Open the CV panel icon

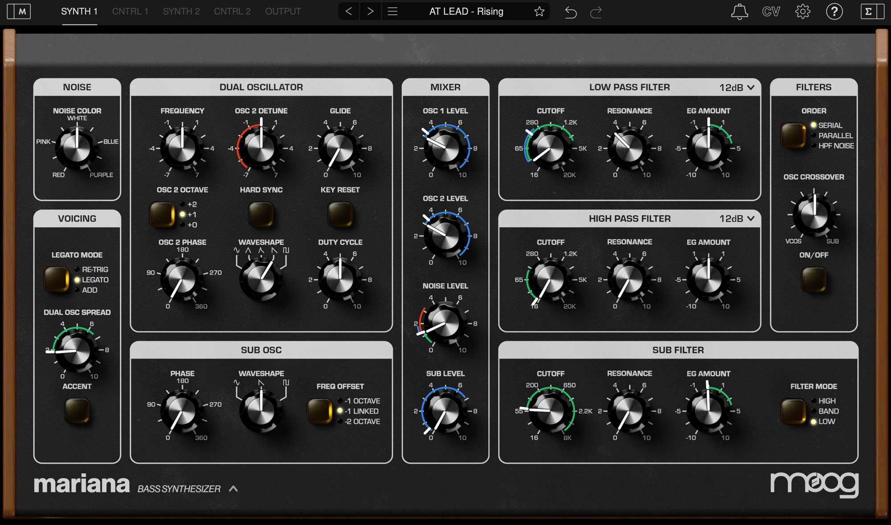[771, 12]
